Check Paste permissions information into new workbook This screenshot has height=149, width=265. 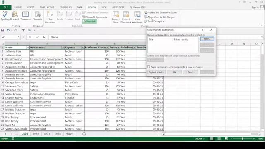coord(149,67)
